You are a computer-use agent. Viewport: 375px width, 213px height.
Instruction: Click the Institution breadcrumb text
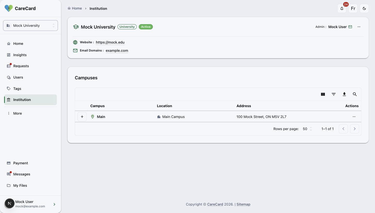coord(98,8)
